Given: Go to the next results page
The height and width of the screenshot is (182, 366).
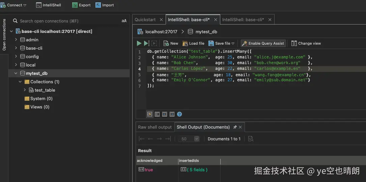Looking at the screenshot, I should 159,139.
